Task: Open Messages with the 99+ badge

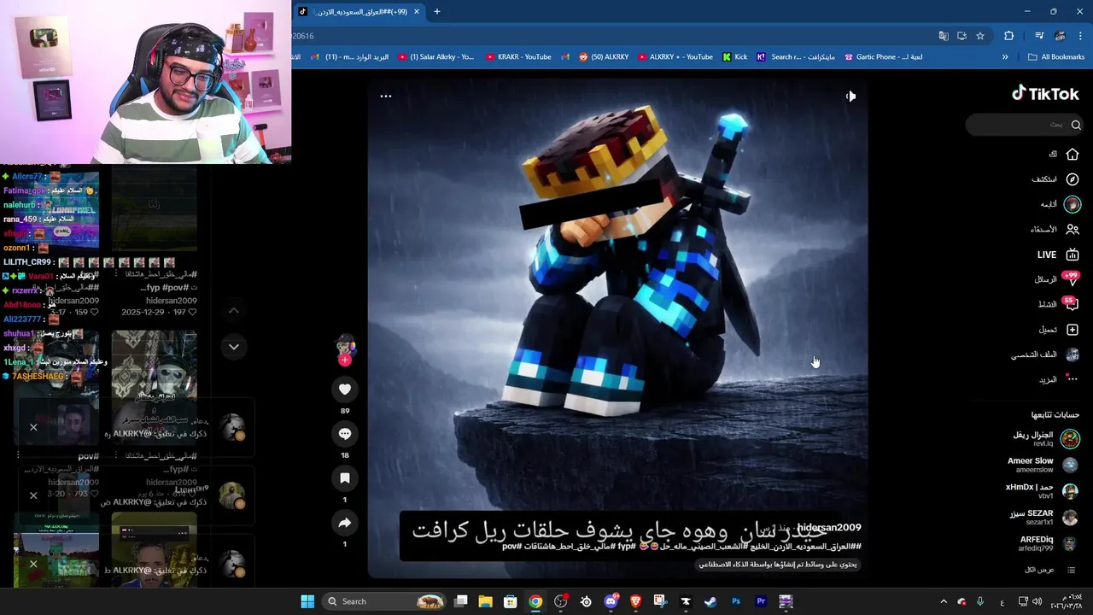Action: [1058, 279]
